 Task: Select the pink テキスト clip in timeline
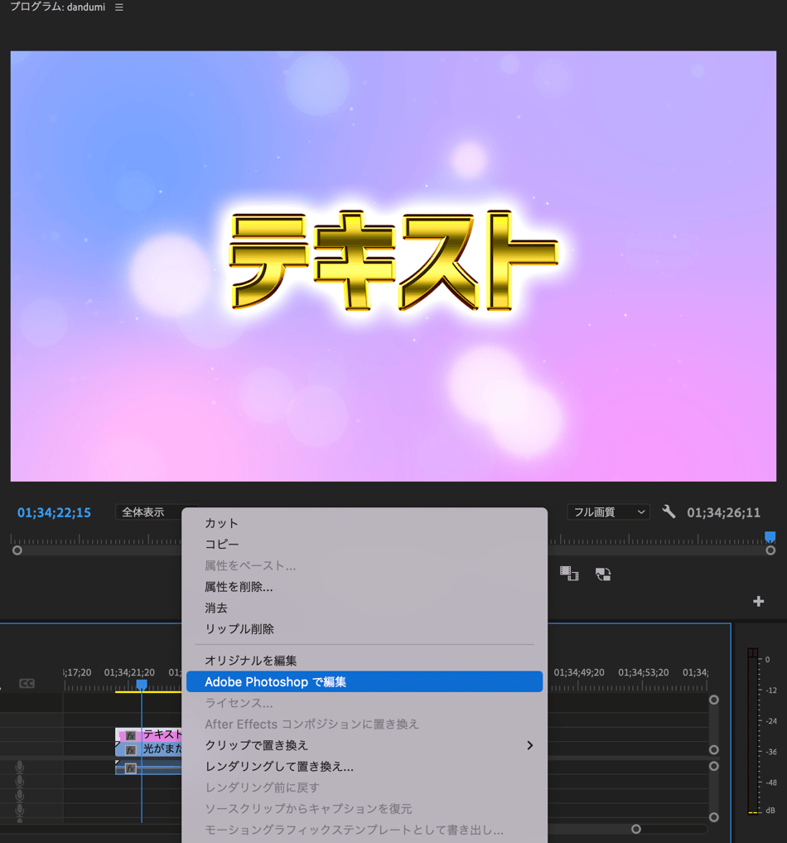149,734
